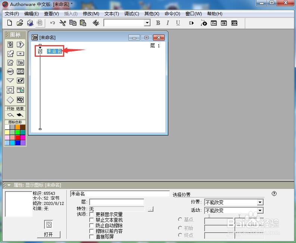This screenshot has height=243, width=296.
Task: Select the Sound icon in palette
Action: pos(20,80)
